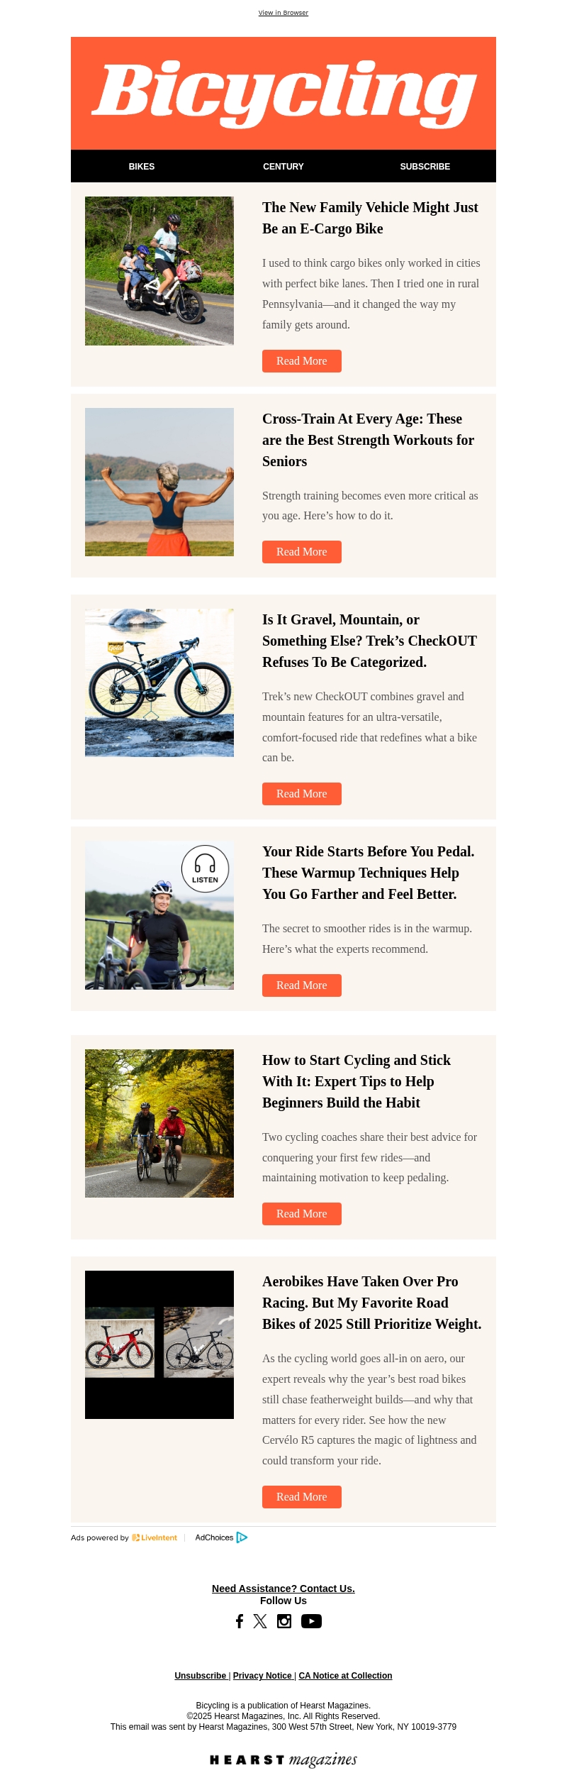Image resolution: width=567 pixels, height=1773 pixels.
Task: Click the LiveIntent logo
Action: 155,1537
